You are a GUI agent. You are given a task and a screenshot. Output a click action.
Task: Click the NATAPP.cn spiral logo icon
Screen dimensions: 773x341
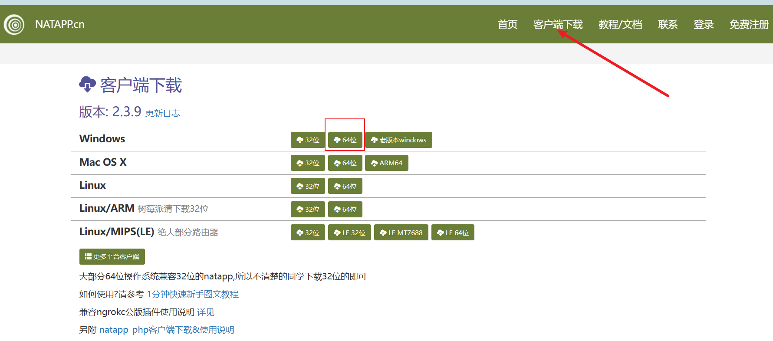point(14,25)
